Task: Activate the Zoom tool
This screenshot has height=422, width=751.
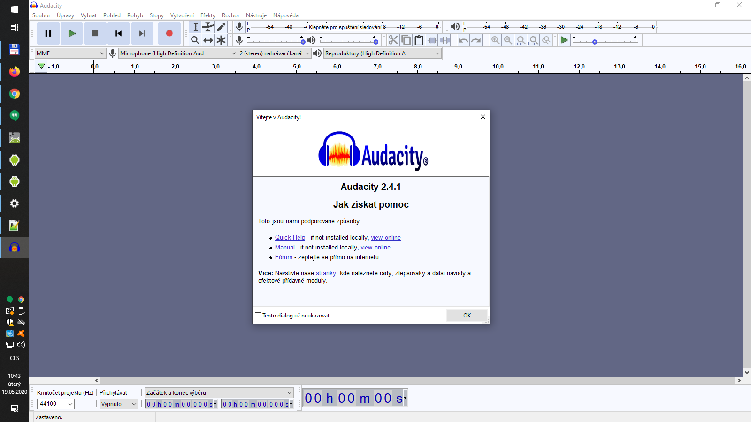Action: (195, 40)
